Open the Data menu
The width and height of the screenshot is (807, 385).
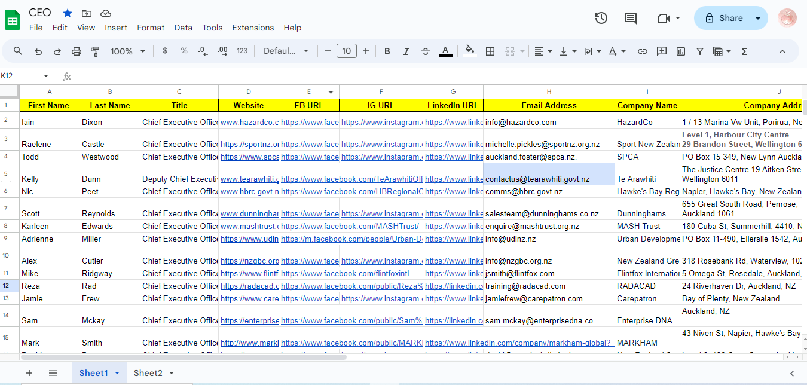coord(184,27)
